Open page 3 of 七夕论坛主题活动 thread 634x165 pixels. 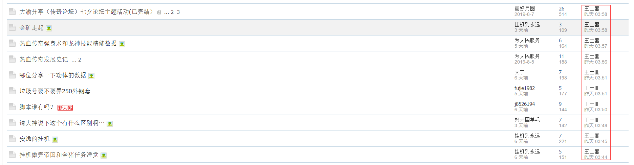pos(178,12)
